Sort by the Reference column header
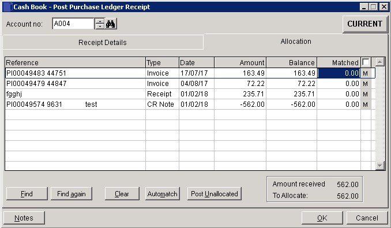Screen dimensions: 391x228 point(75,62)
